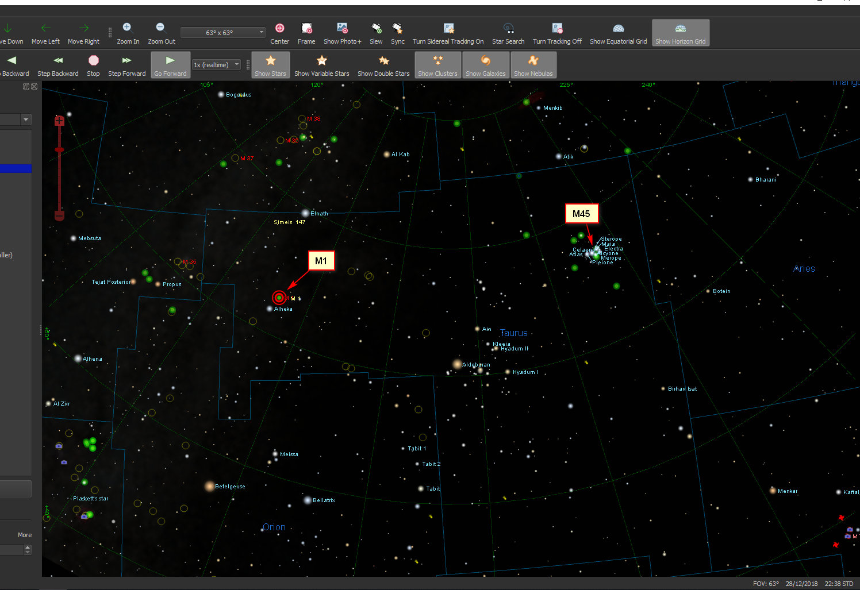Screen dimensions: 860x590
Task: Click the Menkar star
Action: (x=773, y=490)
